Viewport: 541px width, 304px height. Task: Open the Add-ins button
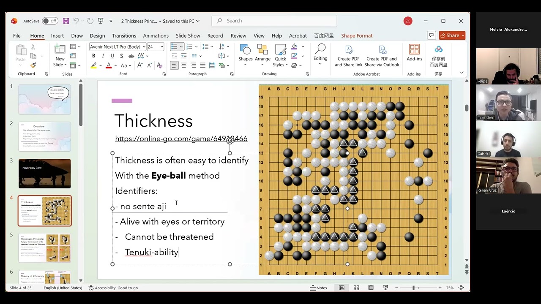point(414,54)
